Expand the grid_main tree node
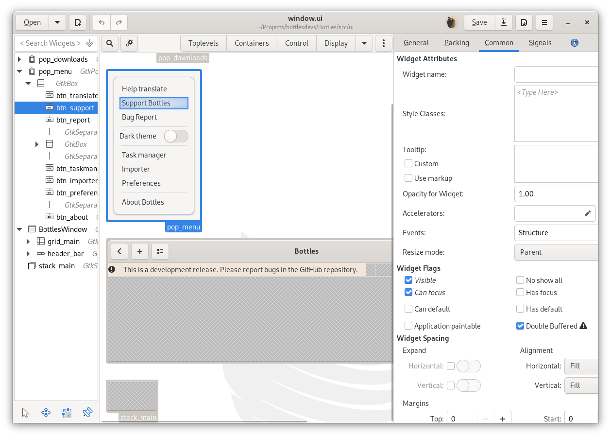This screenshot has height=437, width=611. pyautogui.click(x=28, y=242)
